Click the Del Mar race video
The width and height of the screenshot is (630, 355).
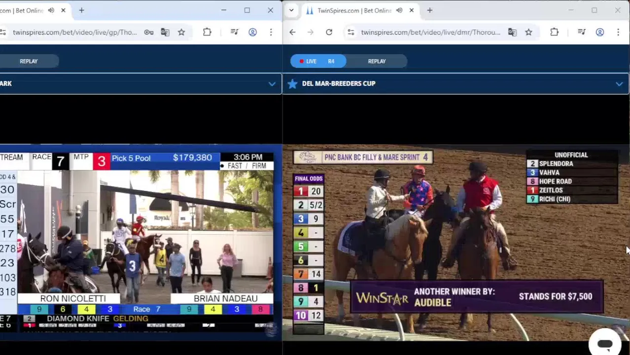coord(456,243)
